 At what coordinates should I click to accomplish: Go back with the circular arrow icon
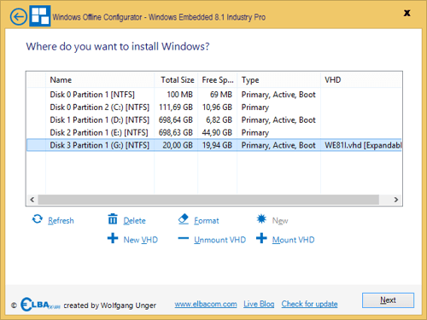pyautogui.click(x=19, y=17)
